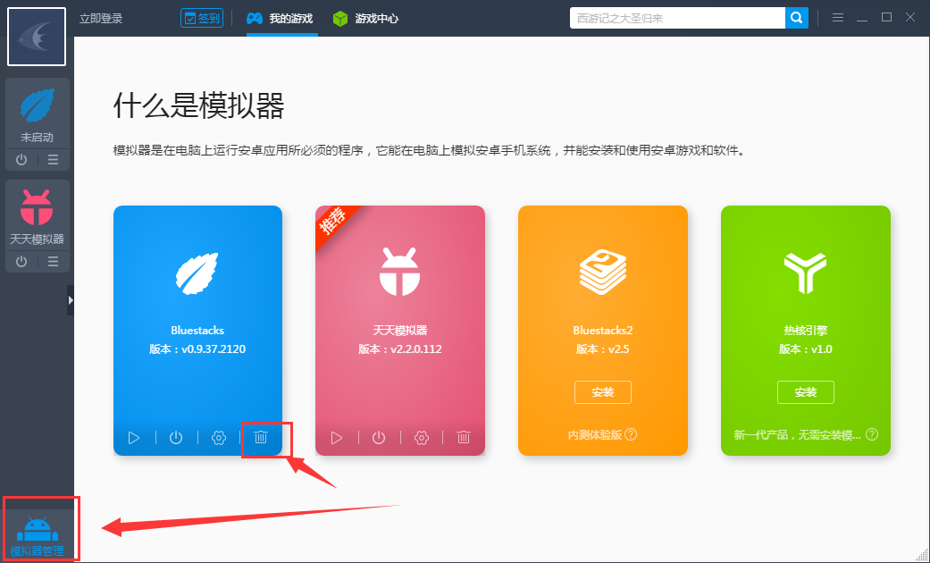930x563 pixels.
Task: Focus the game search input field
Action: 677,19
